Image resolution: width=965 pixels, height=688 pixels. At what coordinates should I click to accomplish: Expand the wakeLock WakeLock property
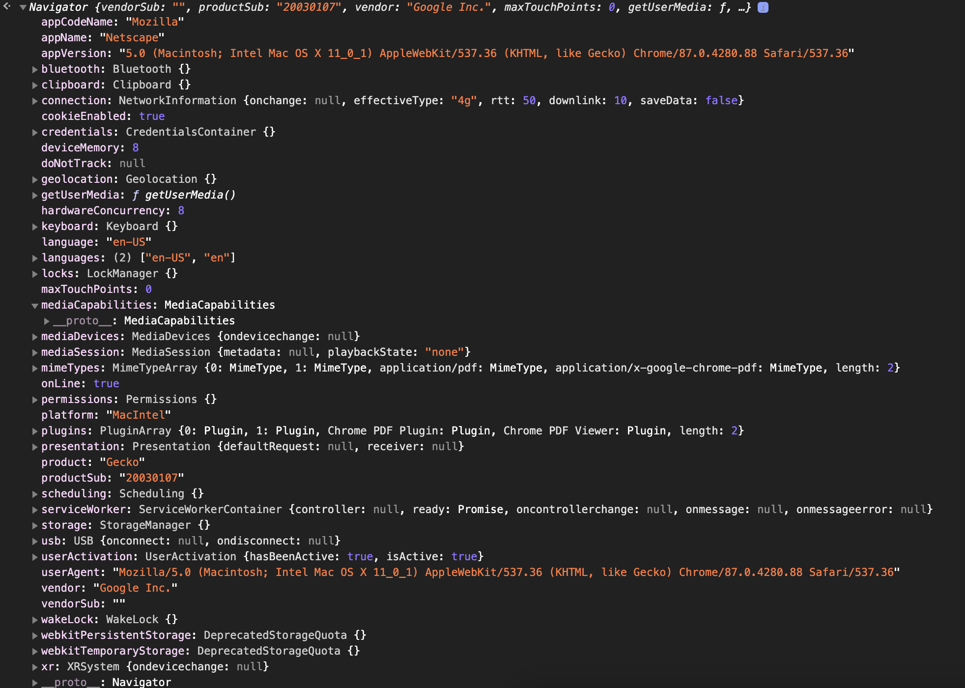35,619
